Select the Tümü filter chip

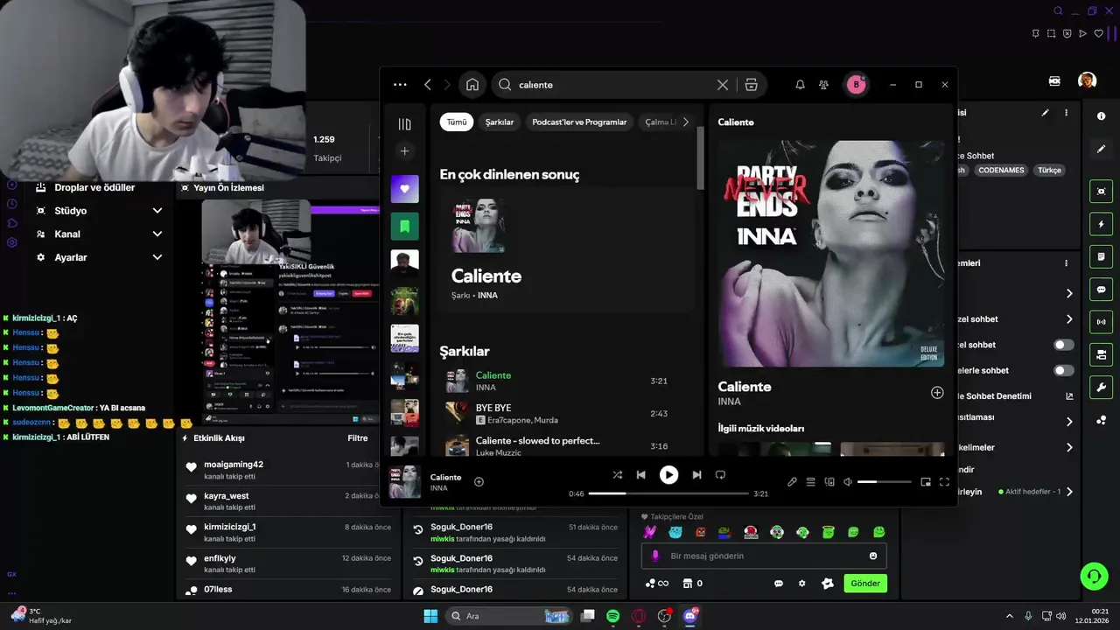tap(457, 122)
